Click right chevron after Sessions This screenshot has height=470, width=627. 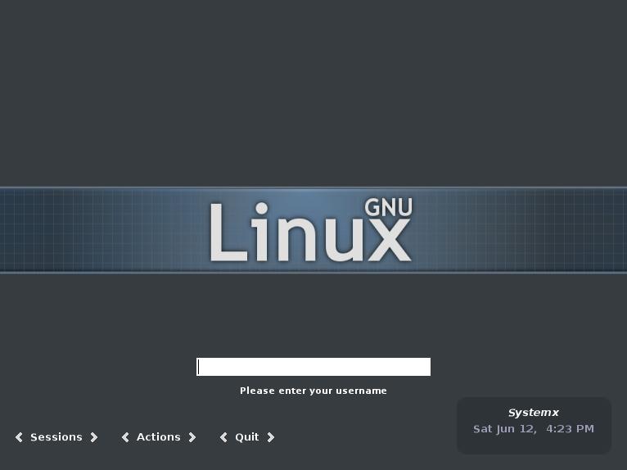(94, 437)
